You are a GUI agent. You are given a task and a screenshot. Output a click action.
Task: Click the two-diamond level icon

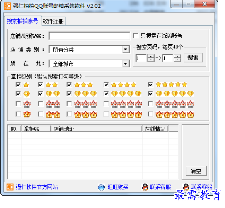(53, 94)
